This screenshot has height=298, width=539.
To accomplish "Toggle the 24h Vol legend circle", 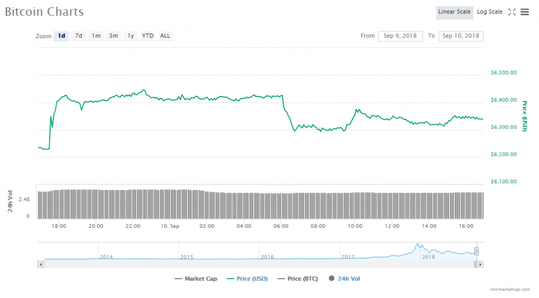I will 332,279.
